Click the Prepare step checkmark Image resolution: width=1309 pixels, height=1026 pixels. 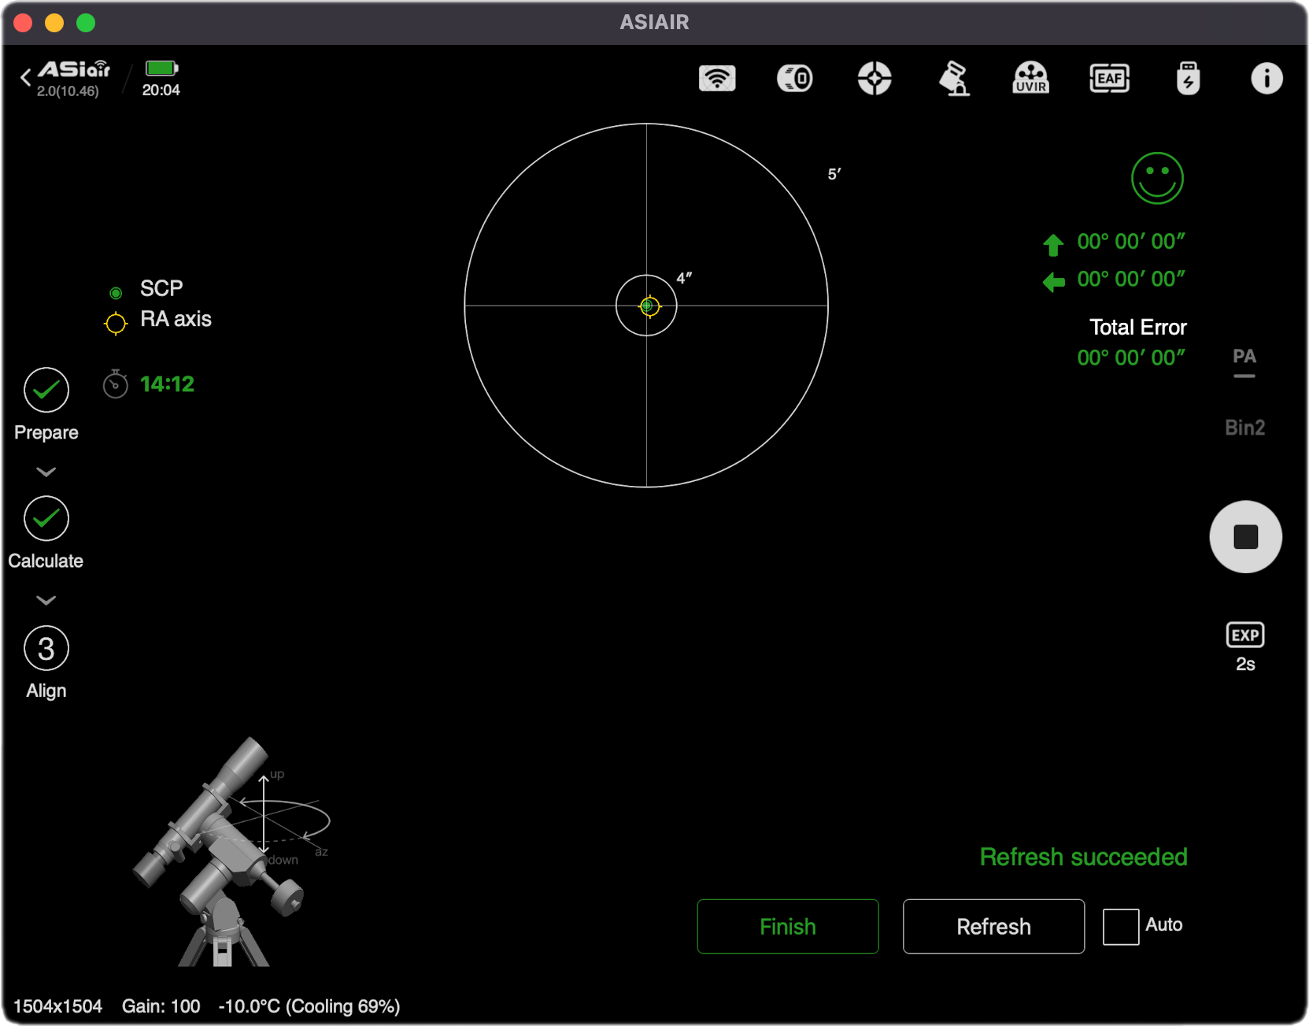pos(46,390)
